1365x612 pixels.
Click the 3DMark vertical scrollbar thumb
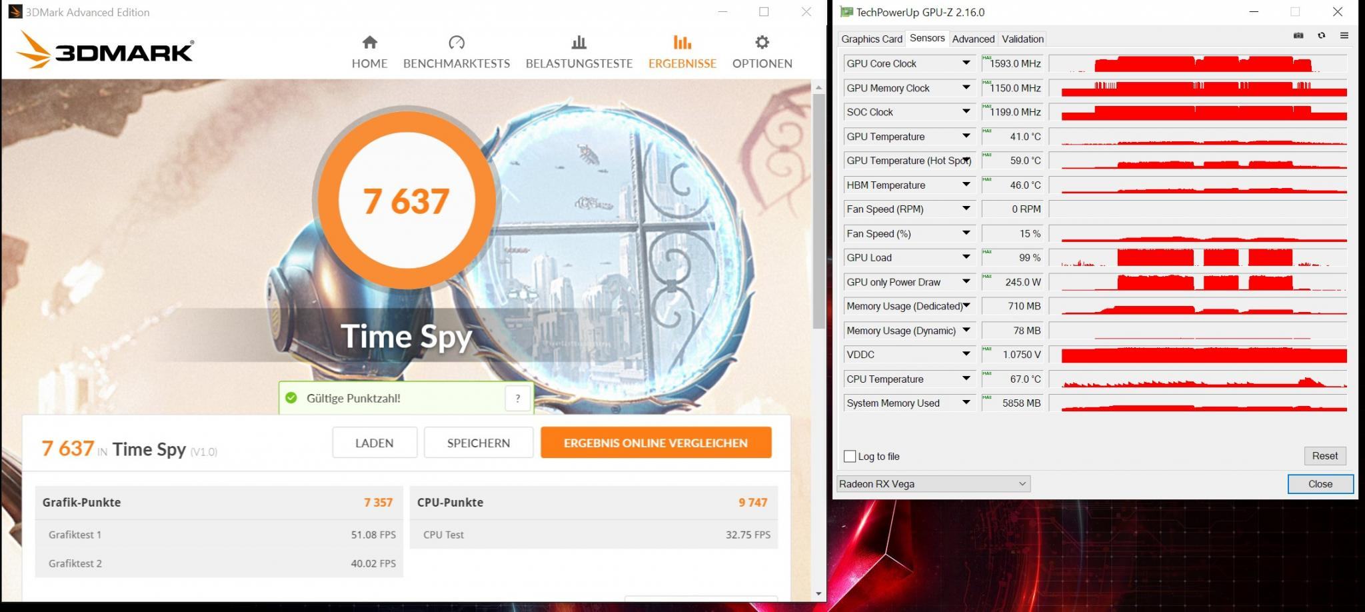click(x=818, y=211)
